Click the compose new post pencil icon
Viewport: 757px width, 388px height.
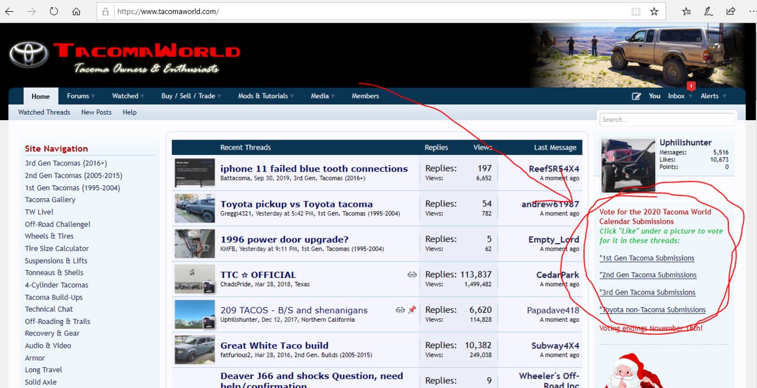636,96
